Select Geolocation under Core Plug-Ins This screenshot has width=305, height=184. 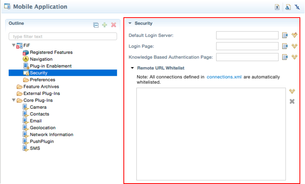[x=43, y=128]
